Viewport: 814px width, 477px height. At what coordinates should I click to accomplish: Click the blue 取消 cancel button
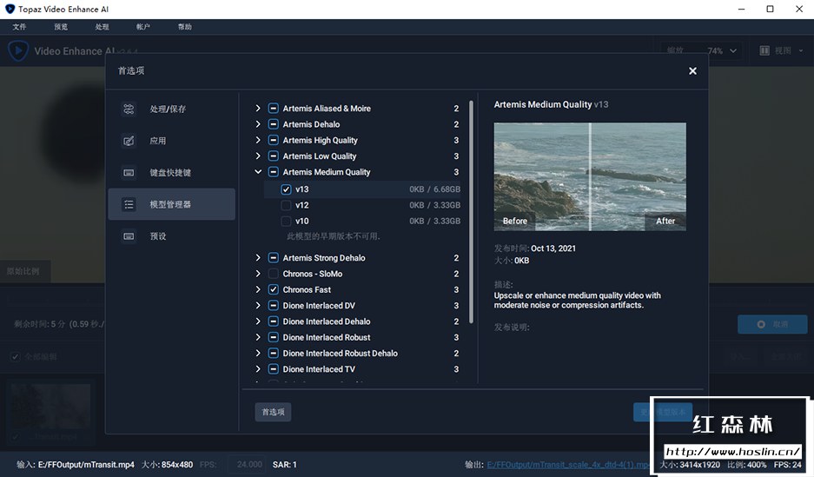pyautogui.click(x=772, y=324)
